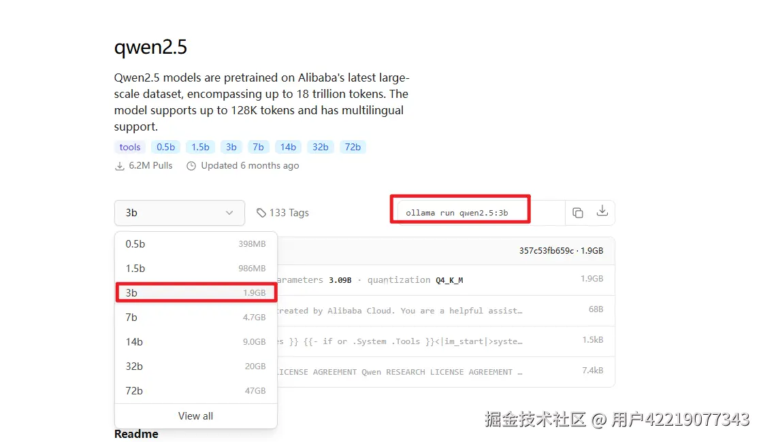Click the download icon beside copy
Screen dimensions: 763x442
coord(602,211)
